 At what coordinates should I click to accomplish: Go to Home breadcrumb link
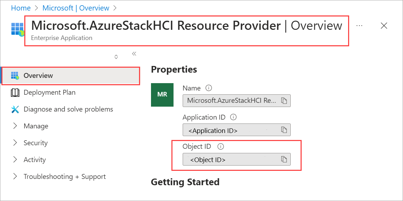point(20,8)
